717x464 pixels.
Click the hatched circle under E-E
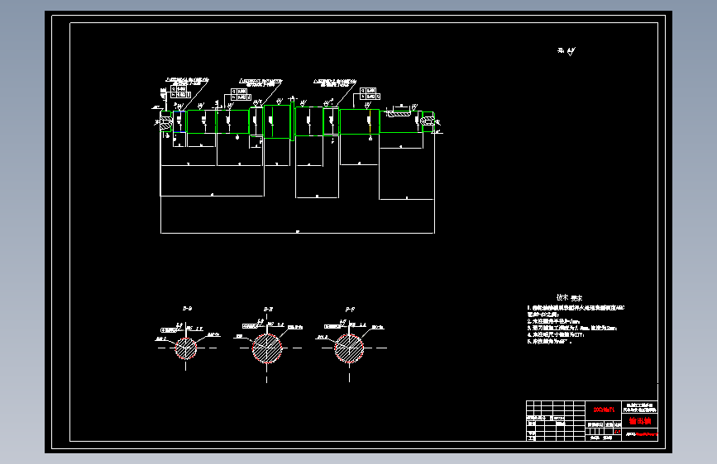point(267,348)
